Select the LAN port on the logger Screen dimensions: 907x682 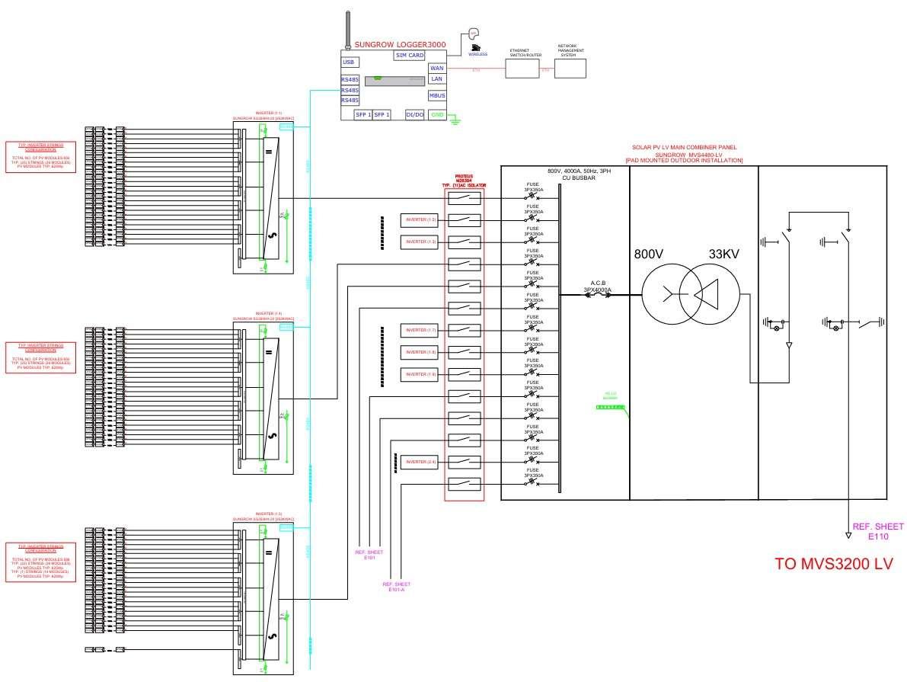click(436, 78)
